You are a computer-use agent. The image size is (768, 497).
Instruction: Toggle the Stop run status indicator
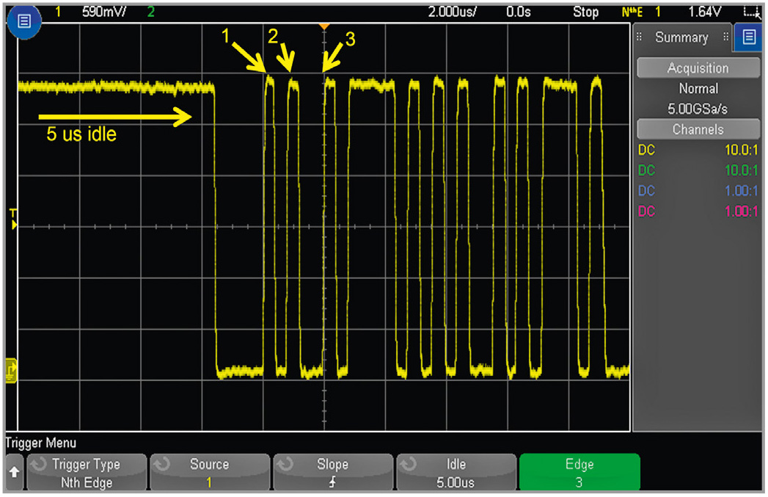click(x=585, y=12)
